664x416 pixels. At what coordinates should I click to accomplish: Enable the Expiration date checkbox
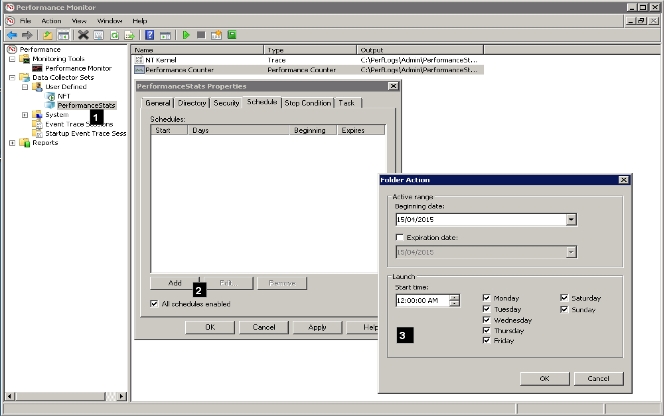tap(400, 237)
